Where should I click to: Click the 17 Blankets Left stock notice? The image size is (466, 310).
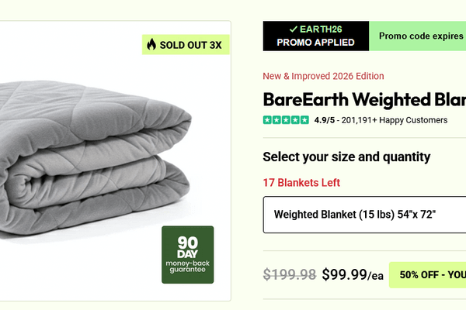301,183
